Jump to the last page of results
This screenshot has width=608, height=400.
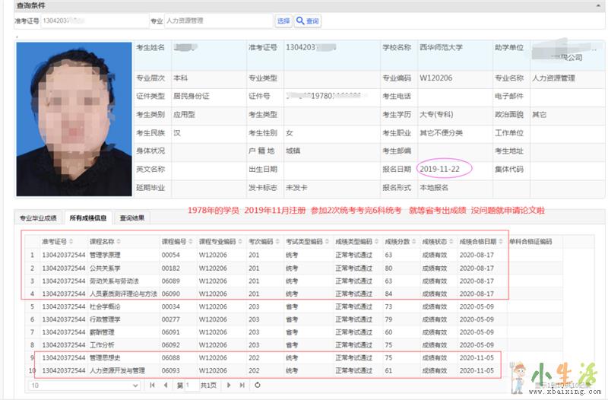tap(240, 386)
